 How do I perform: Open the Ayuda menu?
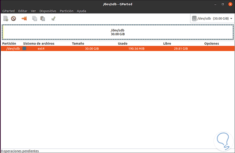(x=81, y=11)
